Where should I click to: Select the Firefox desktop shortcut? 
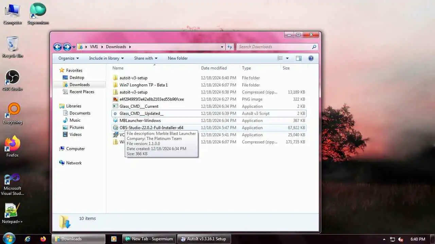tap(13, 146)
